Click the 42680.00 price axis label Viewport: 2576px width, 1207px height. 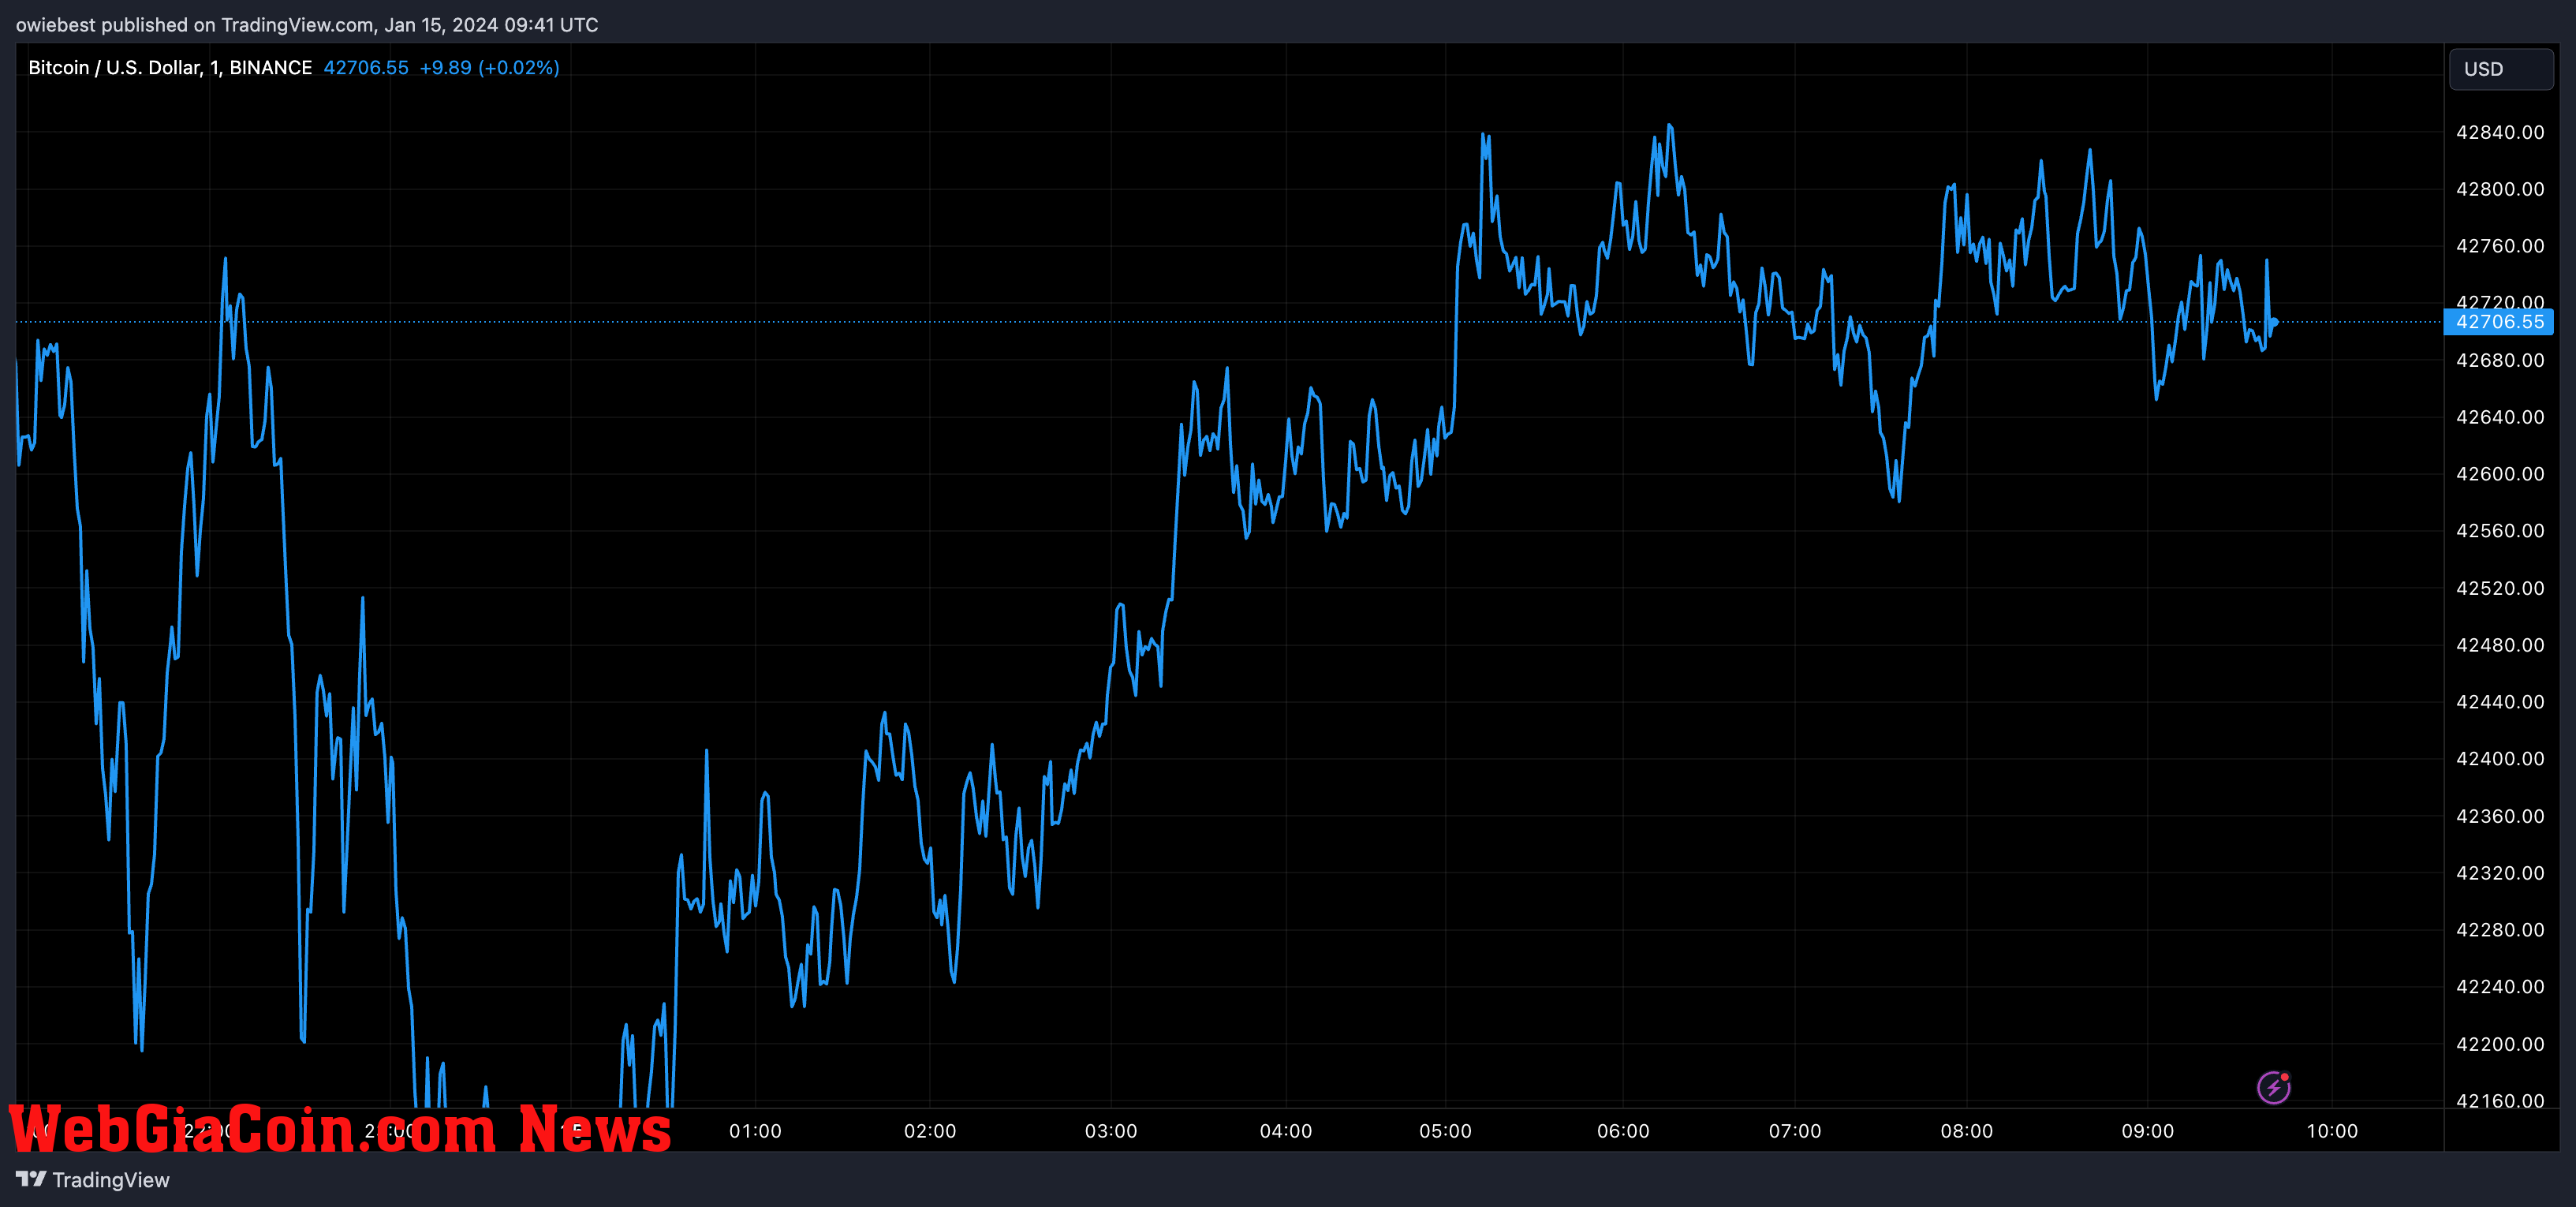click(2500, 360)
